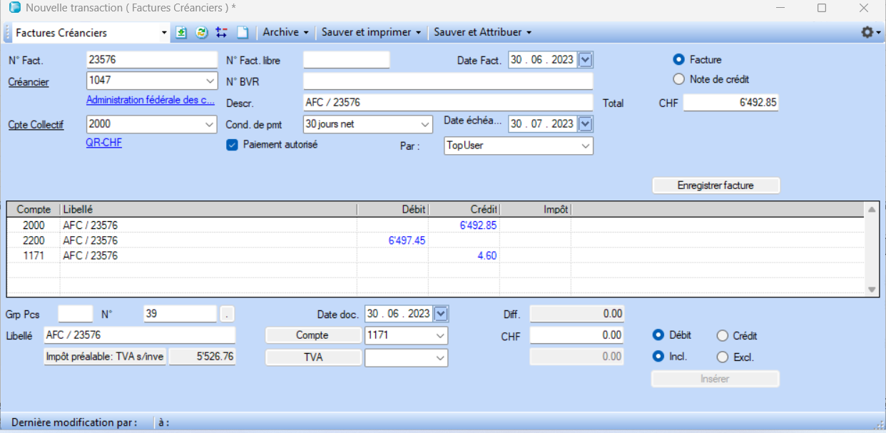Open the Date échéance calendar picker
The width and height of the screenshot is (886, 433).
(586, 124)
